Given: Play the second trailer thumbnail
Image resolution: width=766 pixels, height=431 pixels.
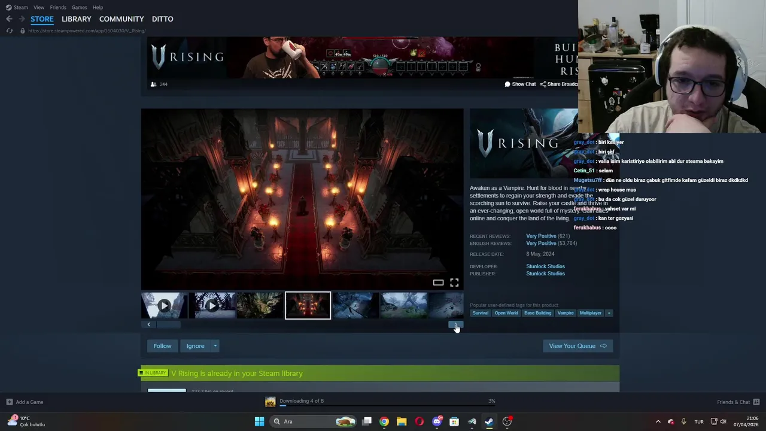Looking at the screenshot, I should 212,305.
